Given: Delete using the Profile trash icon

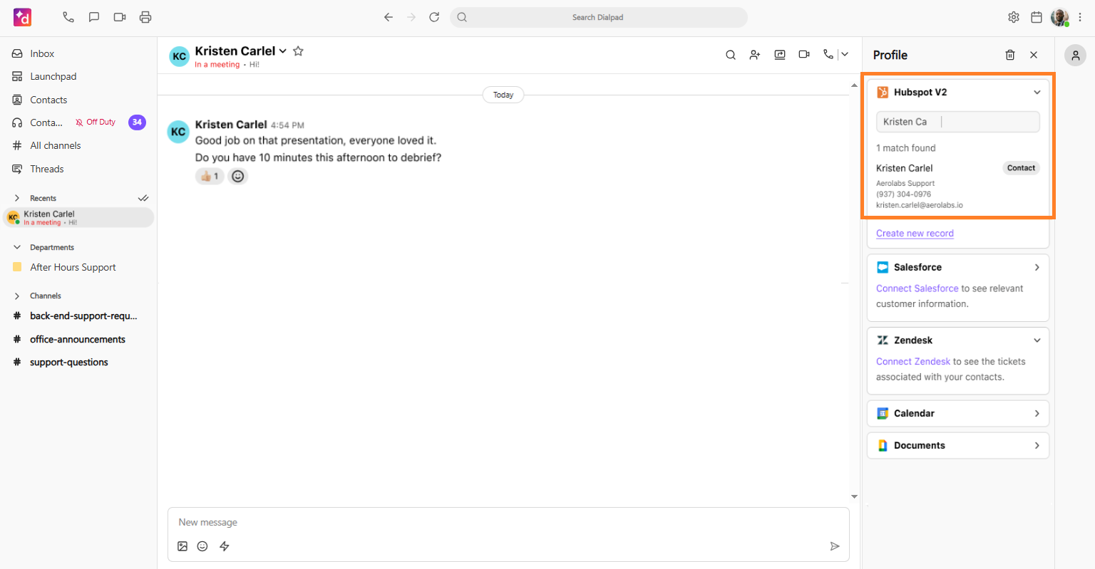Looking at the screenshot, I should tap(1010, 55).
